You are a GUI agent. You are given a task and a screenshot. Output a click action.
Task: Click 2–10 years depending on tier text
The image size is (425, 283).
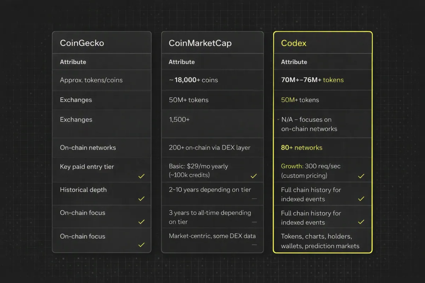tap(210, 190)
